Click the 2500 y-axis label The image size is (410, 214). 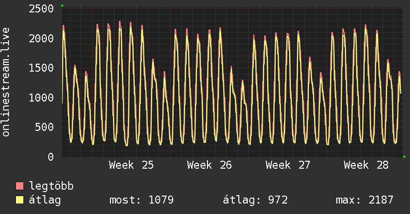pyautogui.click(x=41, y=9)
